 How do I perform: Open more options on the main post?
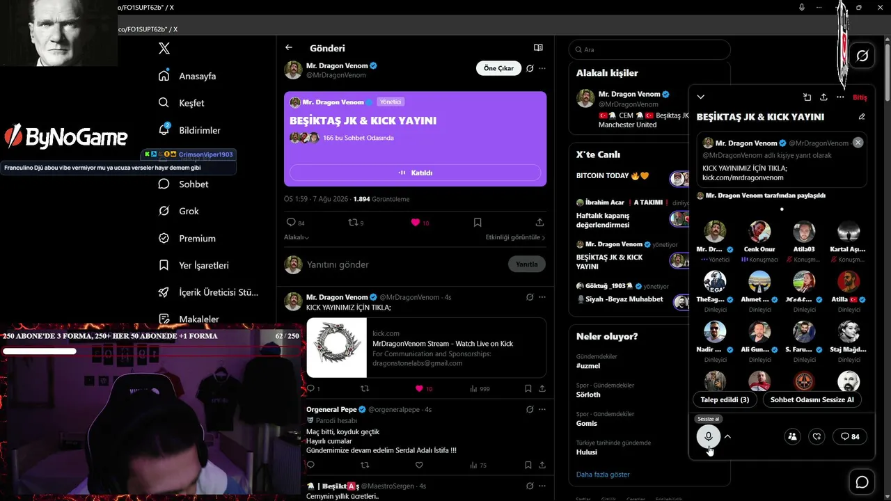(542, 68)
